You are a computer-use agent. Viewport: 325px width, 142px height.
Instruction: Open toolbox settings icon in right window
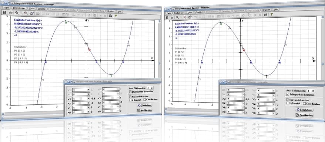click(x=190, y=17)
